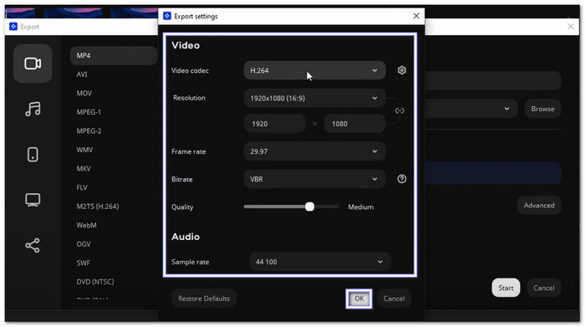
Task: Select the MPEG-2 format
Action: [x=89, y=131]
